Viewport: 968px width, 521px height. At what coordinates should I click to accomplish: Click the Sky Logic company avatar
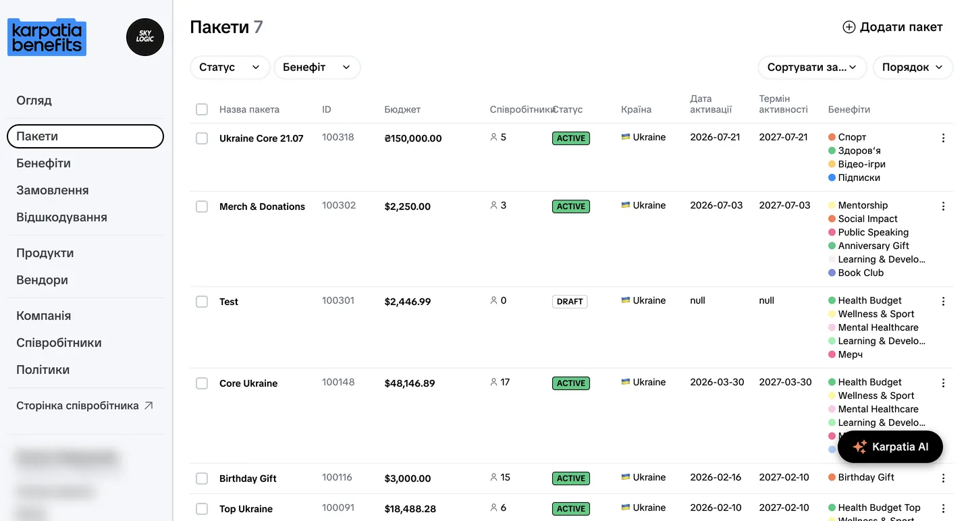[145, 37]
